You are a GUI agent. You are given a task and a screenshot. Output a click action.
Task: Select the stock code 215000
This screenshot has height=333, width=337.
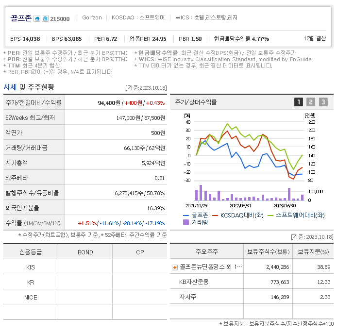(60, 19)
